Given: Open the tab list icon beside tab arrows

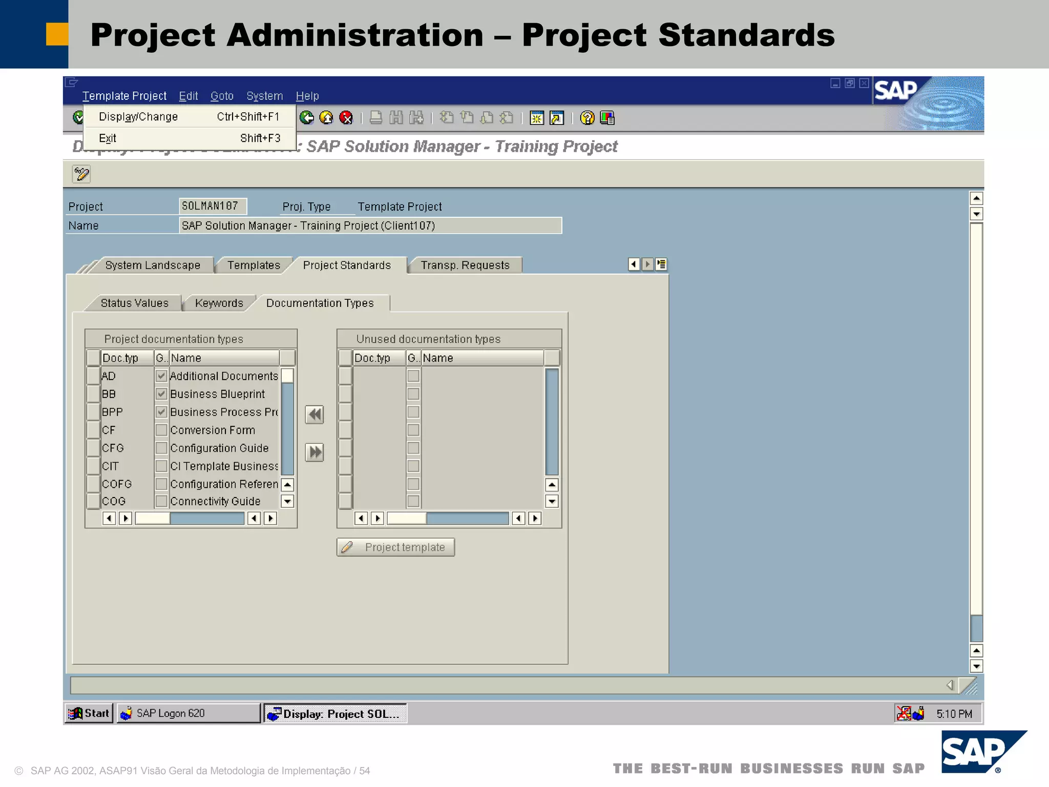Looking at the screenshot, I should point(661,264).
